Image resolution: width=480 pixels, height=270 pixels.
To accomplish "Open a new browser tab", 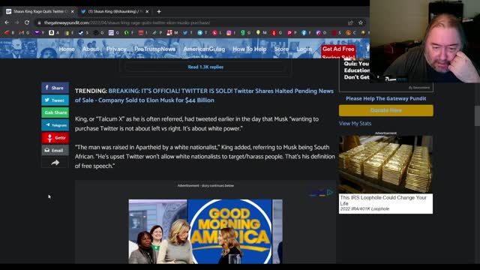I will click(159, 12).
